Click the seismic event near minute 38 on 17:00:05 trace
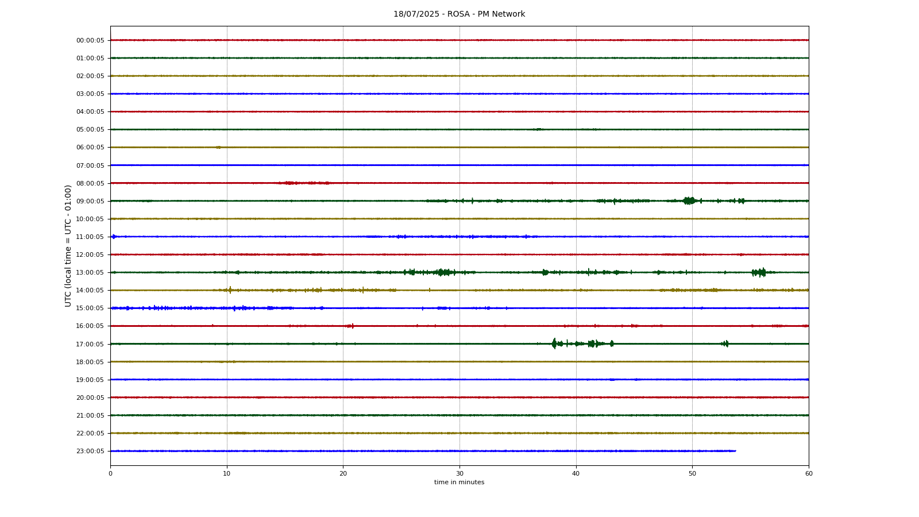The width and height of the screenshot is (919, 517). 554,344
